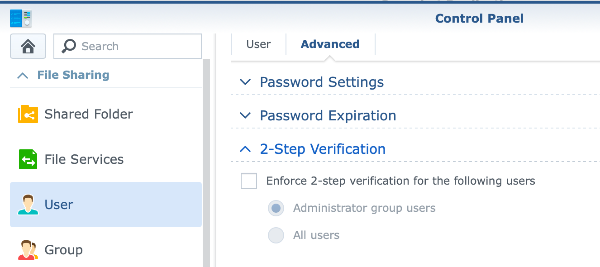Go to Control Panel home

(28, 46)
